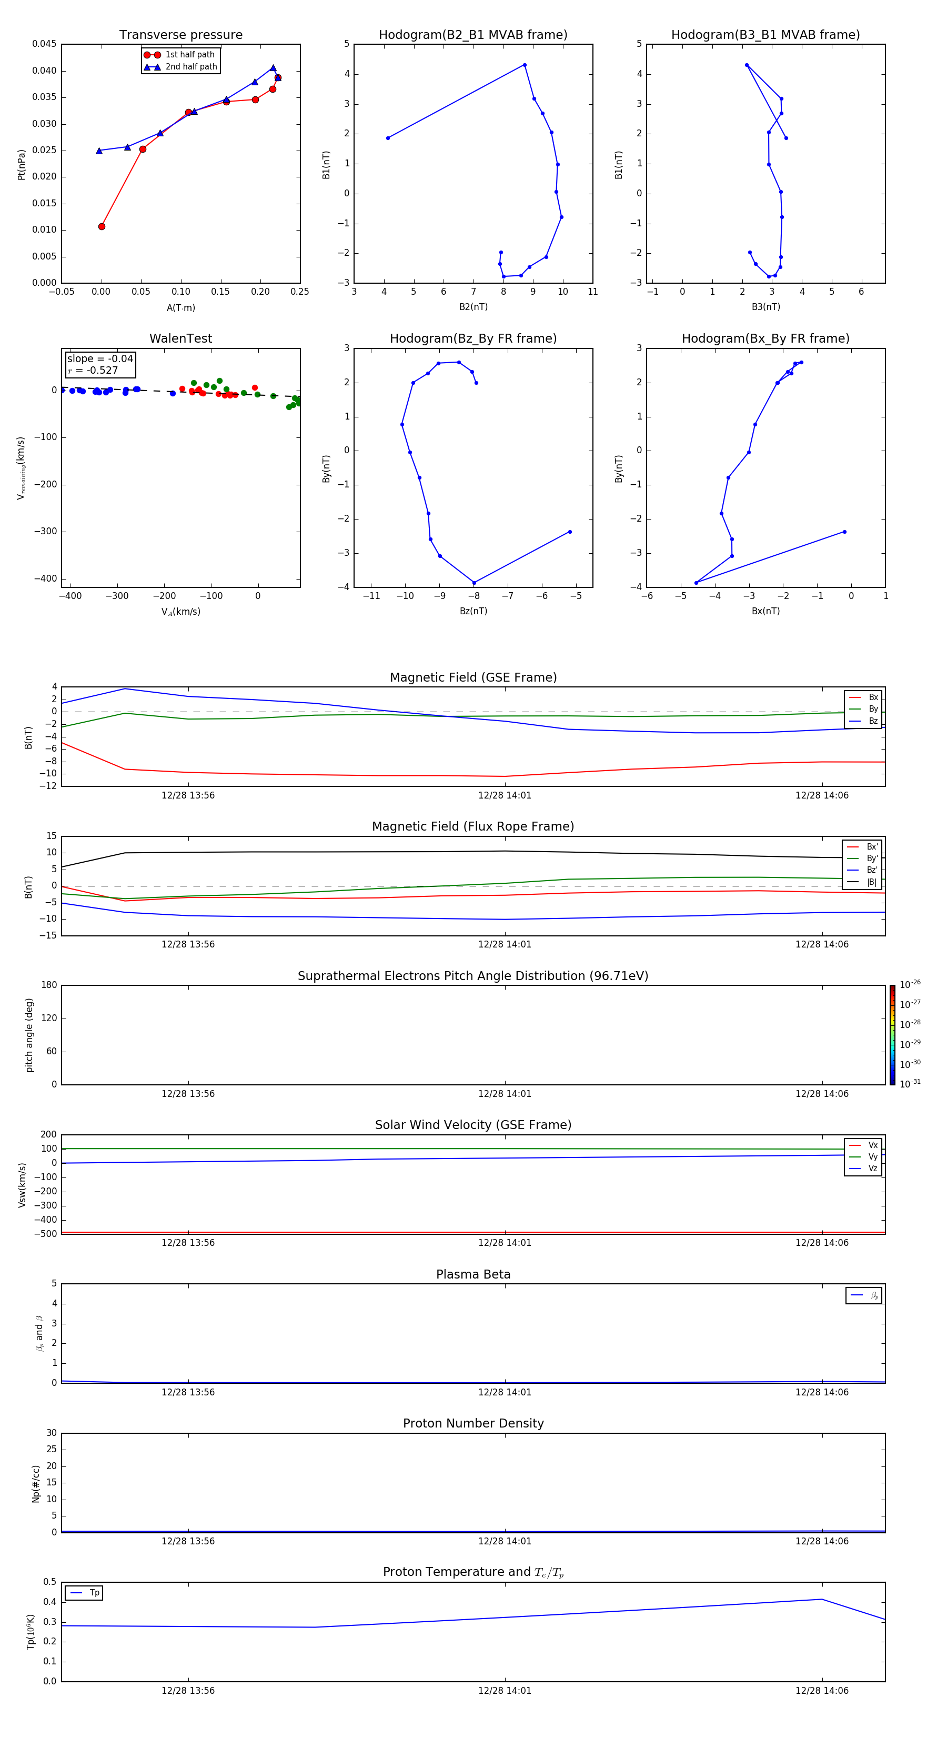The height and width of the screenshot is (1737, 947).
Task: Select the "1st half path" legend entry
Action: click(x=179, y=55)
